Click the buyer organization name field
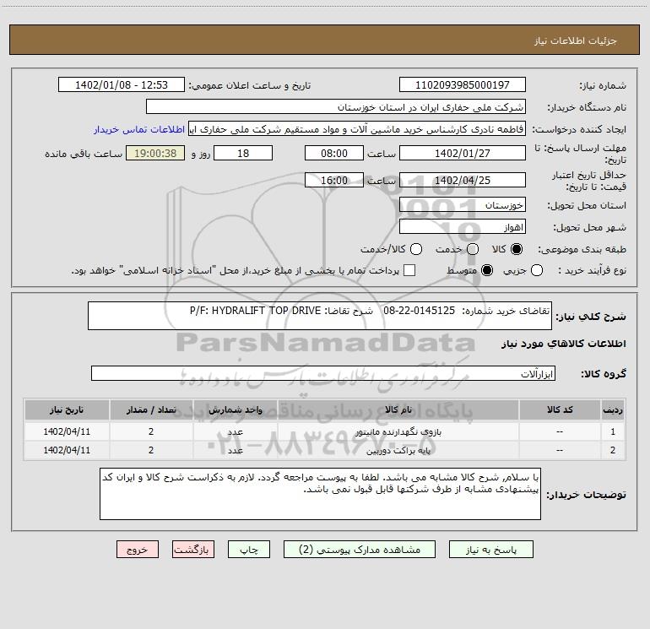Screen dimensions: 650x629 coord(336,106)
